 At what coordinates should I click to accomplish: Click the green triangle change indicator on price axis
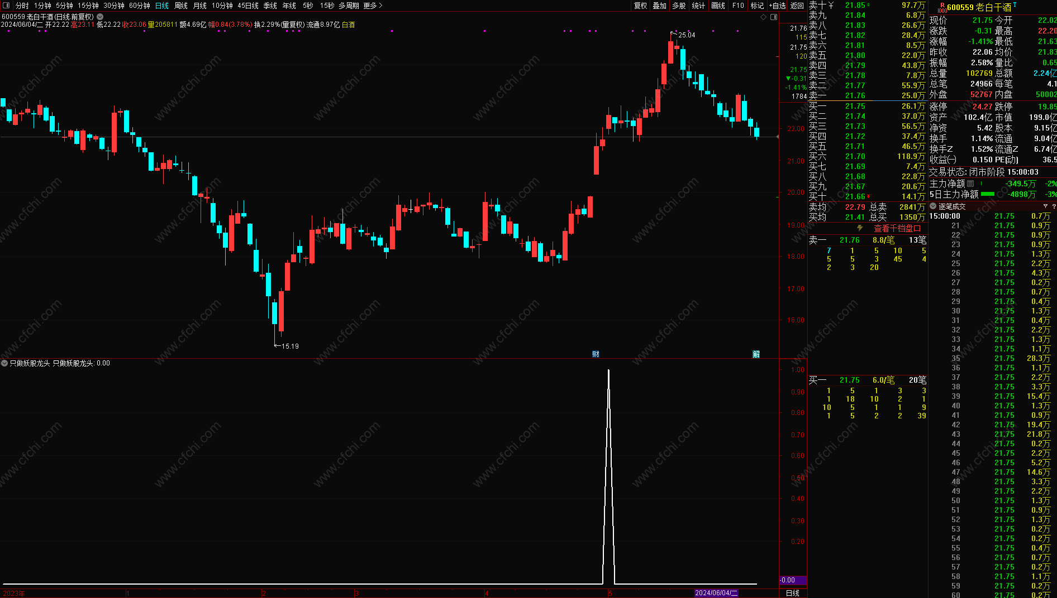(788, 79)
